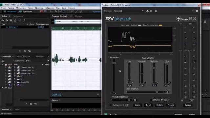210x118 pixels.
Task: Toggle effect power state at window bottom
Action: pos(106,114)
